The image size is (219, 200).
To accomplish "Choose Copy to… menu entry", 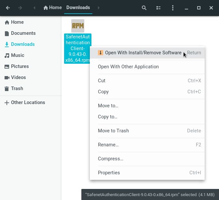I will (147, 117).
